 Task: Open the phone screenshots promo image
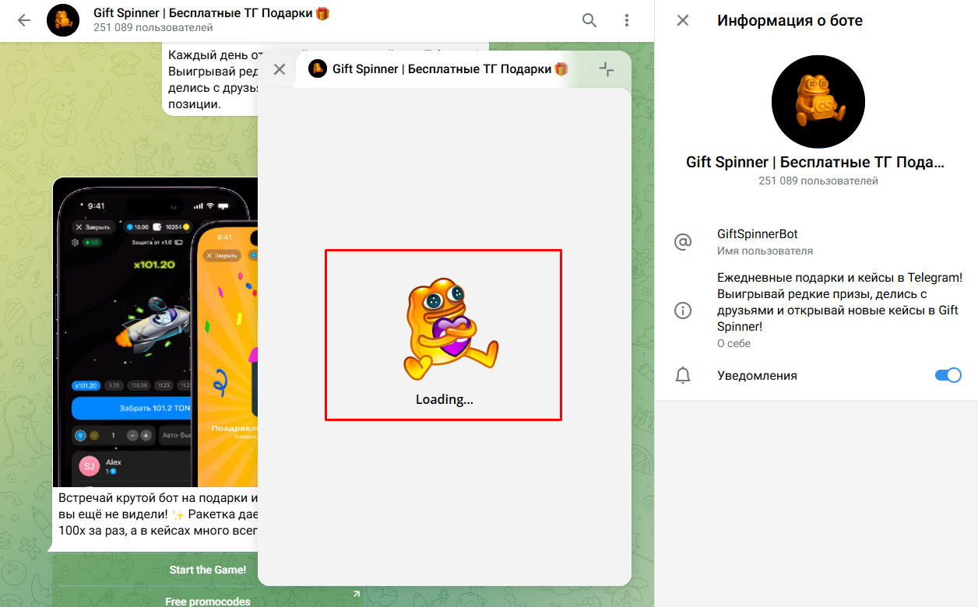click(x=156, y=332)
